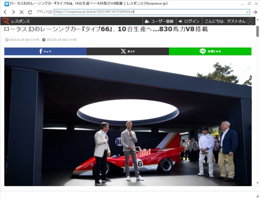Go back to the previous page
Viewport: 260px width, 199px height.
[x=5, y=12]
